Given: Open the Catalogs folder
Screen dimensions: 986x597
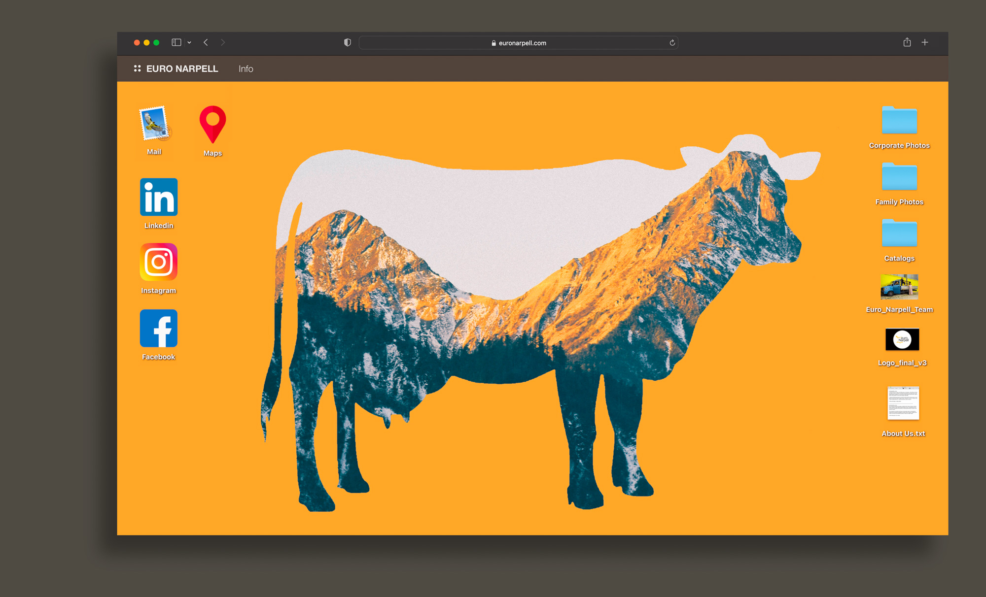Looking at the screenshot, I should coord(899,233).
